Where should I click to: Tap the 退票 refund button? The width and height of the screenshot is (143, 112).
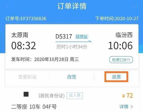[116, 77]
